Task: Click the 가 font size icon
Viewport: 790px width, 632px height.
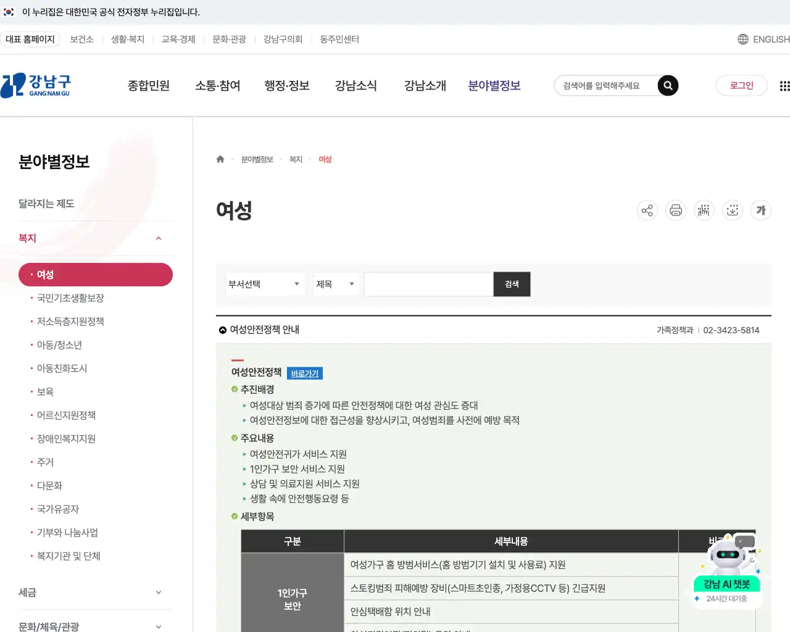Action: [x=761, y=210]
